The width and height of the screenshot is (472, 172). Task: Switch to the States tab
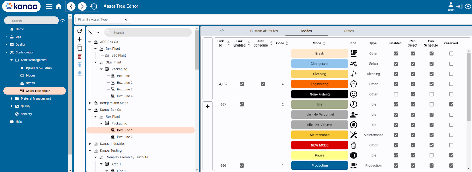coord(349,31)
